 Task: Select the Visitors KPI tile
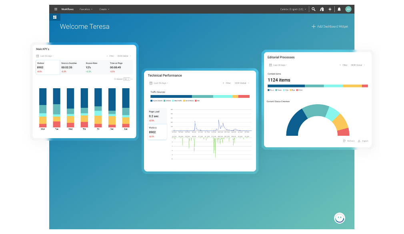tap(48, 67)
